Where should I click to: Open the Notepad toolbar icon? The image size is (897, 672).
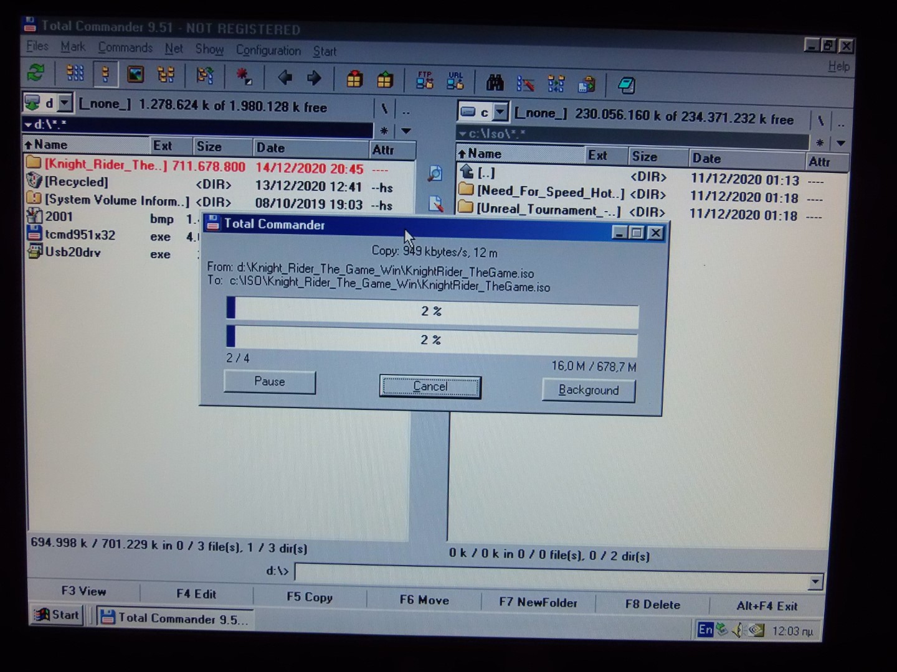[626, 85]
